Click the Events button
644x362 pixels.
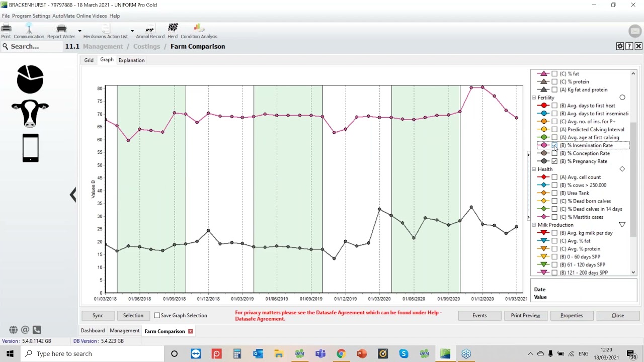tap(479, 316)
